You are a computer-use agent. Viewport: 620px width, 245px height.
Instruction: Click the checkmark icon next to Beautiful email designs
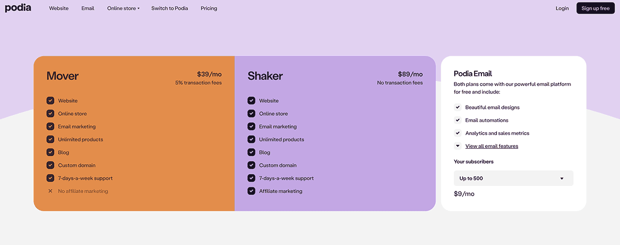458,107
